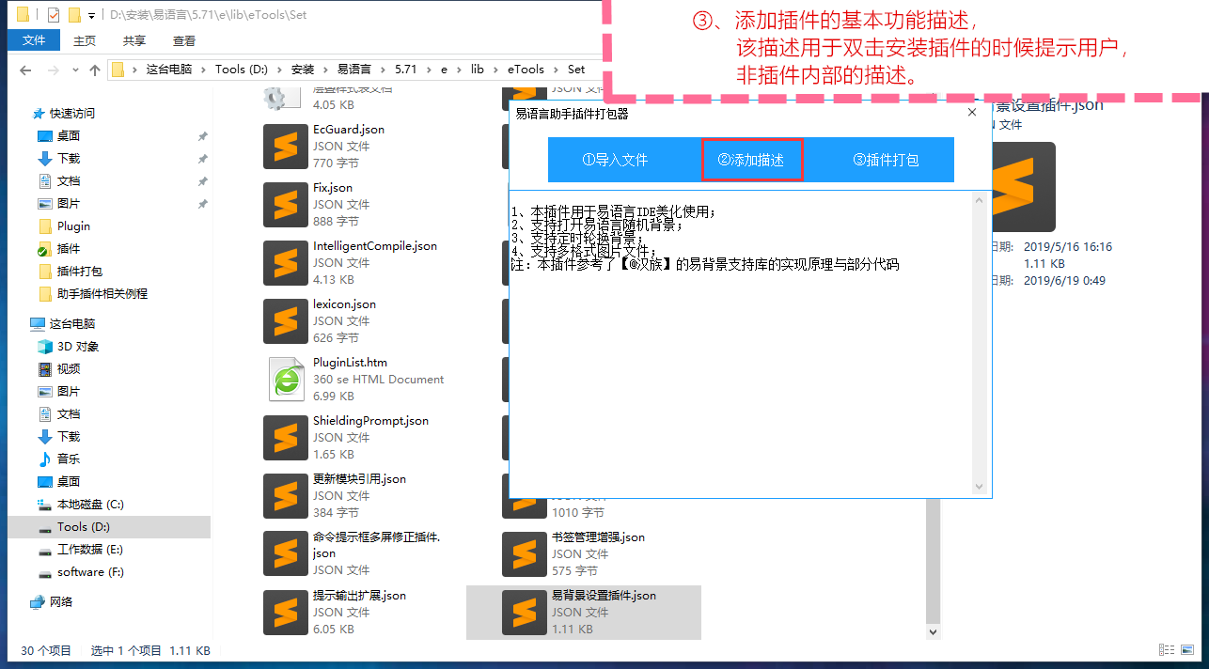Viewport: 1209px width, 669px height.
Task: Select 本地磁盘 (C:) drive in sidebar
Action: 89,504
